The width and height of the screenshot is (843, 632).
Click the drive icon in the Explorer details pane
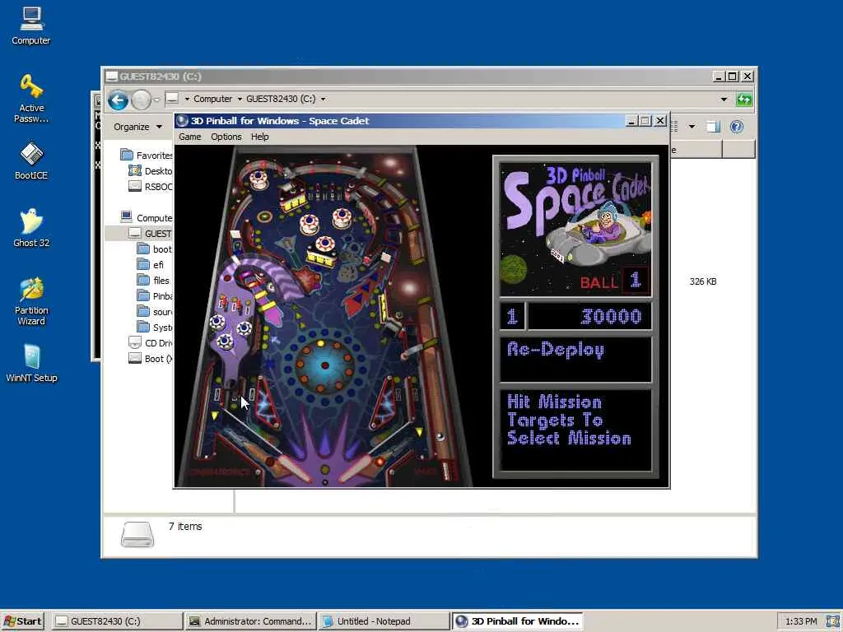click(x=137, y=535)
